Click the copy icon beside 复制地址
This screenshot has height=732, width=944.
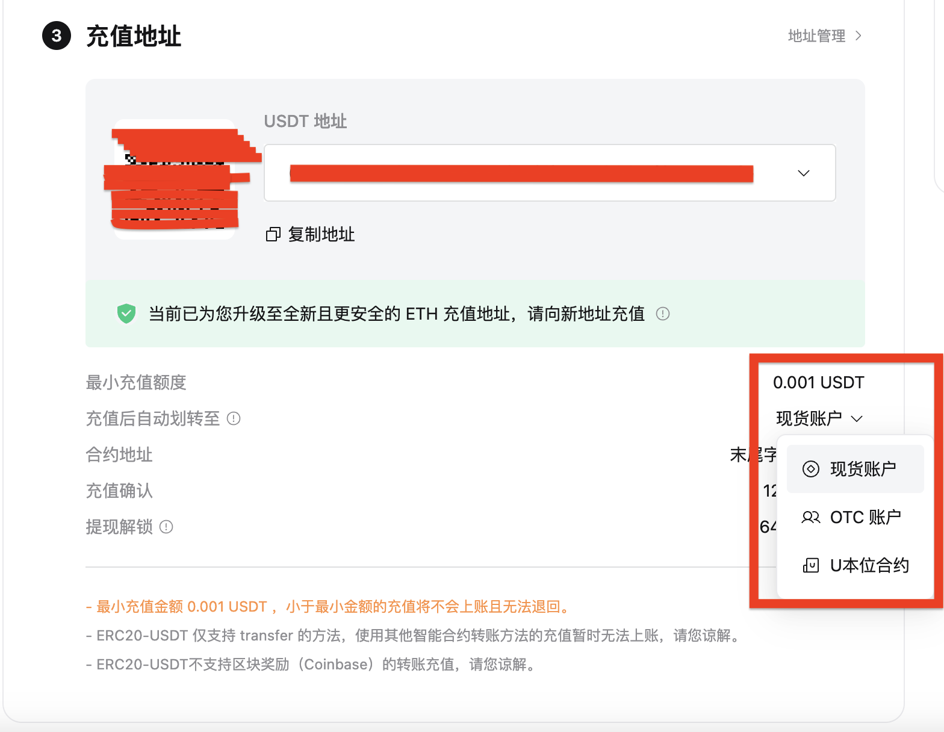tap(273, 234)
